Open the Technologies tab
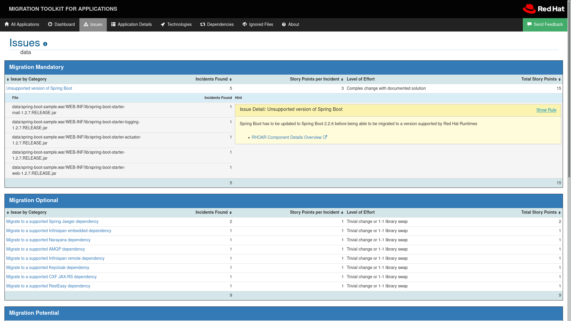 (176, 24)
